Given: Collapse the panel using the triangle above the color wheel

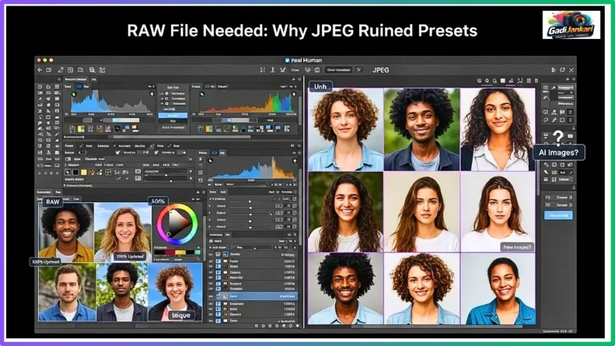Looking at the screenshot, I should [x=198, y=192].
